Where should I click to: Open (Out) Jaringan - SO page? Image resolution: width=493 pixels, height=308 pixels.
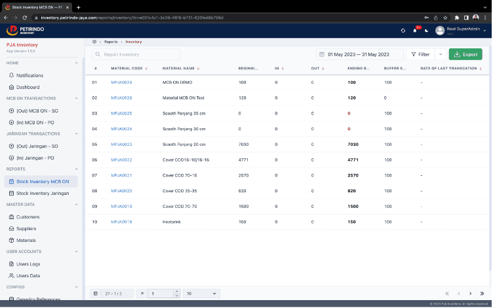[37, 146]
